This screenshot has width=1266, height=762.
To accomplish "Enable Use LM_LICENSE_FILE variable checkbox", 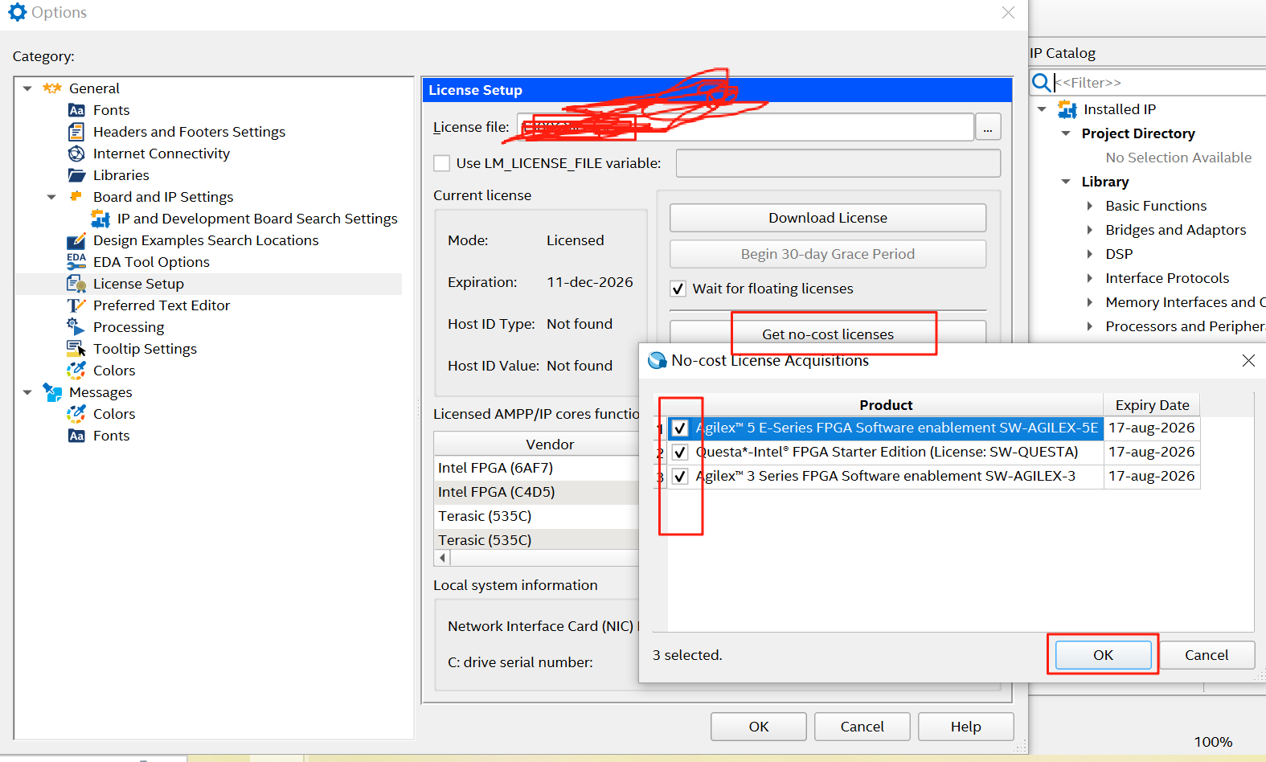I will (x=441, y=163).
